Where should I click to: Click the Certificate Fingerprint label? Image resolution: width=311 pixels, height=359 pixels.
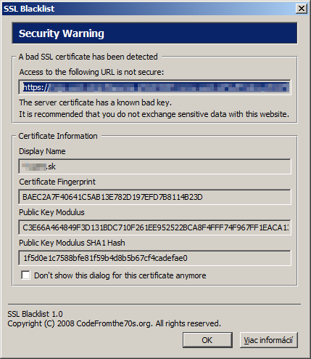pos(57,182)
